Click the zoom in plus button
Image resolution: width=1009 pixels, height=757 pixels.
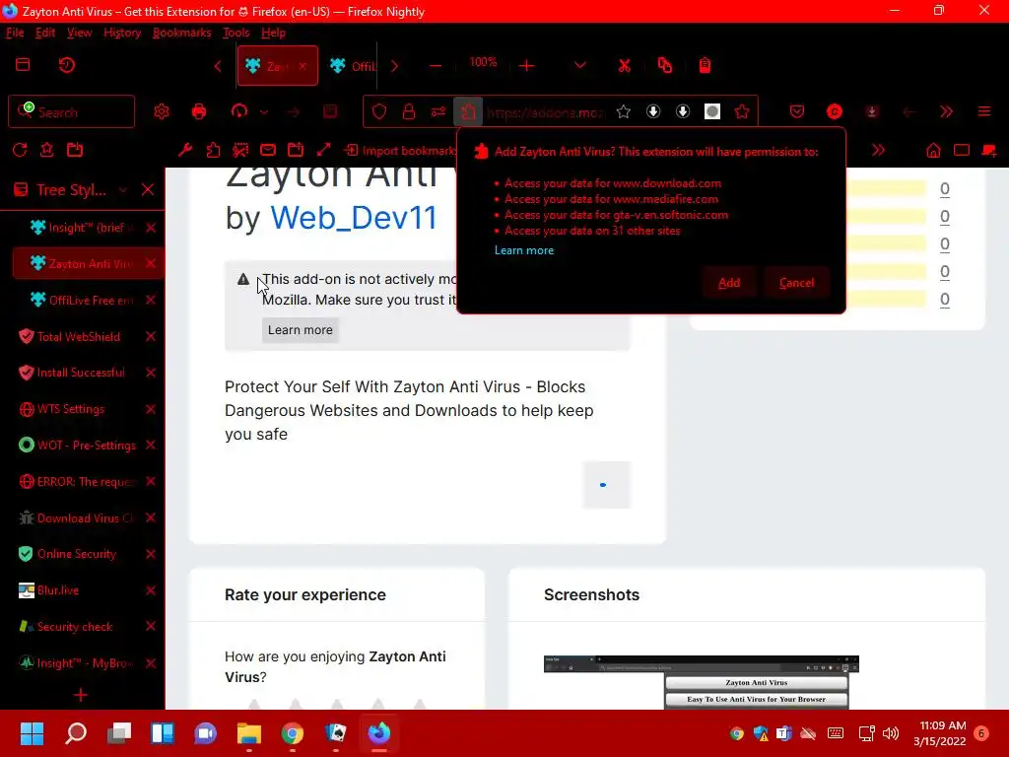coord(526,66)
